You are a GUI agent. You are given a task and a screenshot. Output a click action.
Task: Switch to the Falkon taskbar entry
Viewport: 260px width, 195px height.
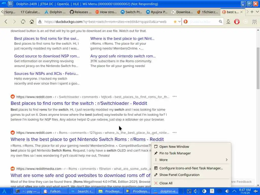click(x=55, y=191)
